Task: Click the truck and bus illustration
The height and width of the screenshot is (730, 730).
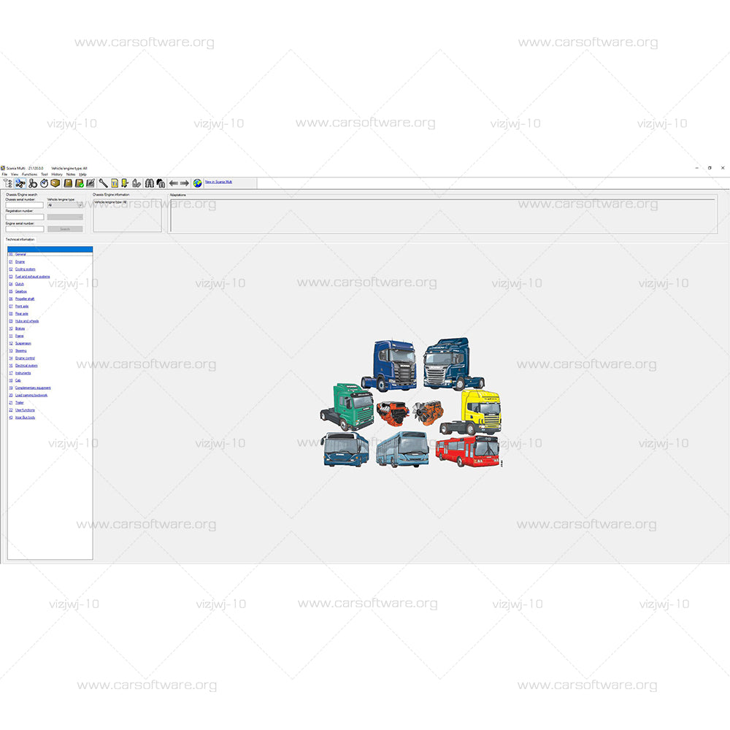Action: tap(412, 403)
